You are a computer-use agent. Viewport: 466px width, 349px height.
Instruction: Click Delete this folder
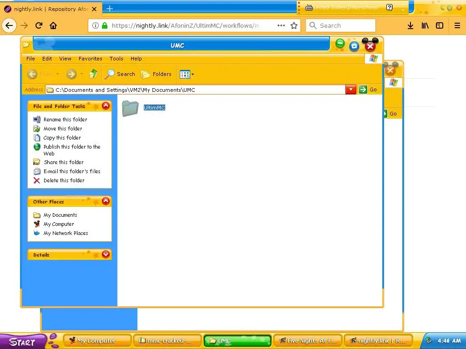(x=64, y=180)
